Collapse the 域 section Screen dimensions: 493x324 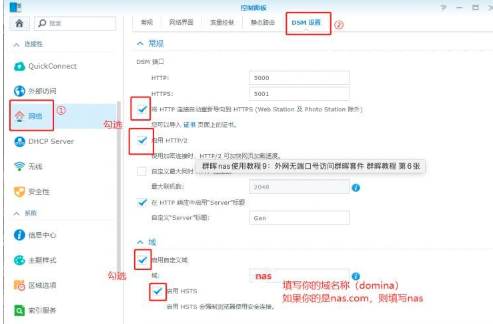click(140, 242)
